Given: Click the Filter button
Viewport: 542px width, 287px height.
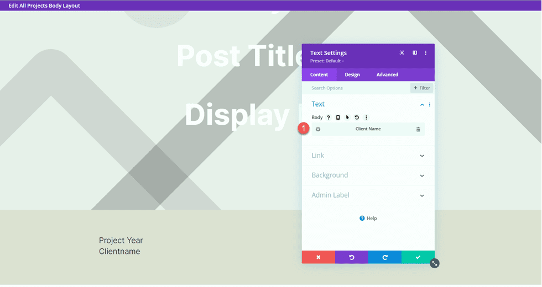Looking at the screenshot, I should [421, 88].
